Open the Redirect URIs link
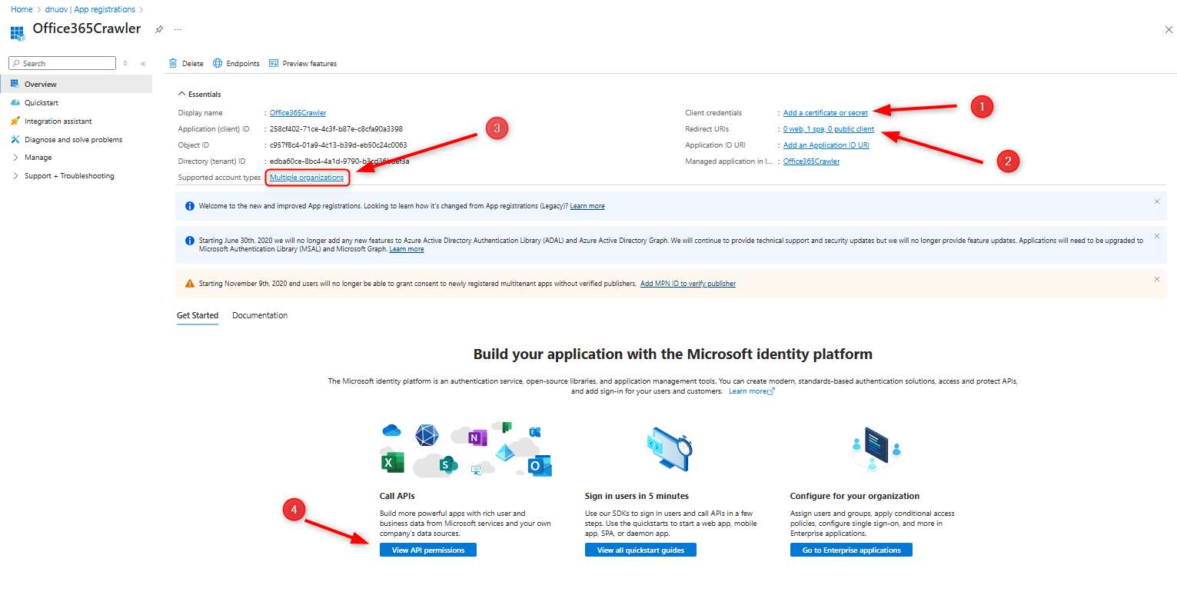 (828, 129)
